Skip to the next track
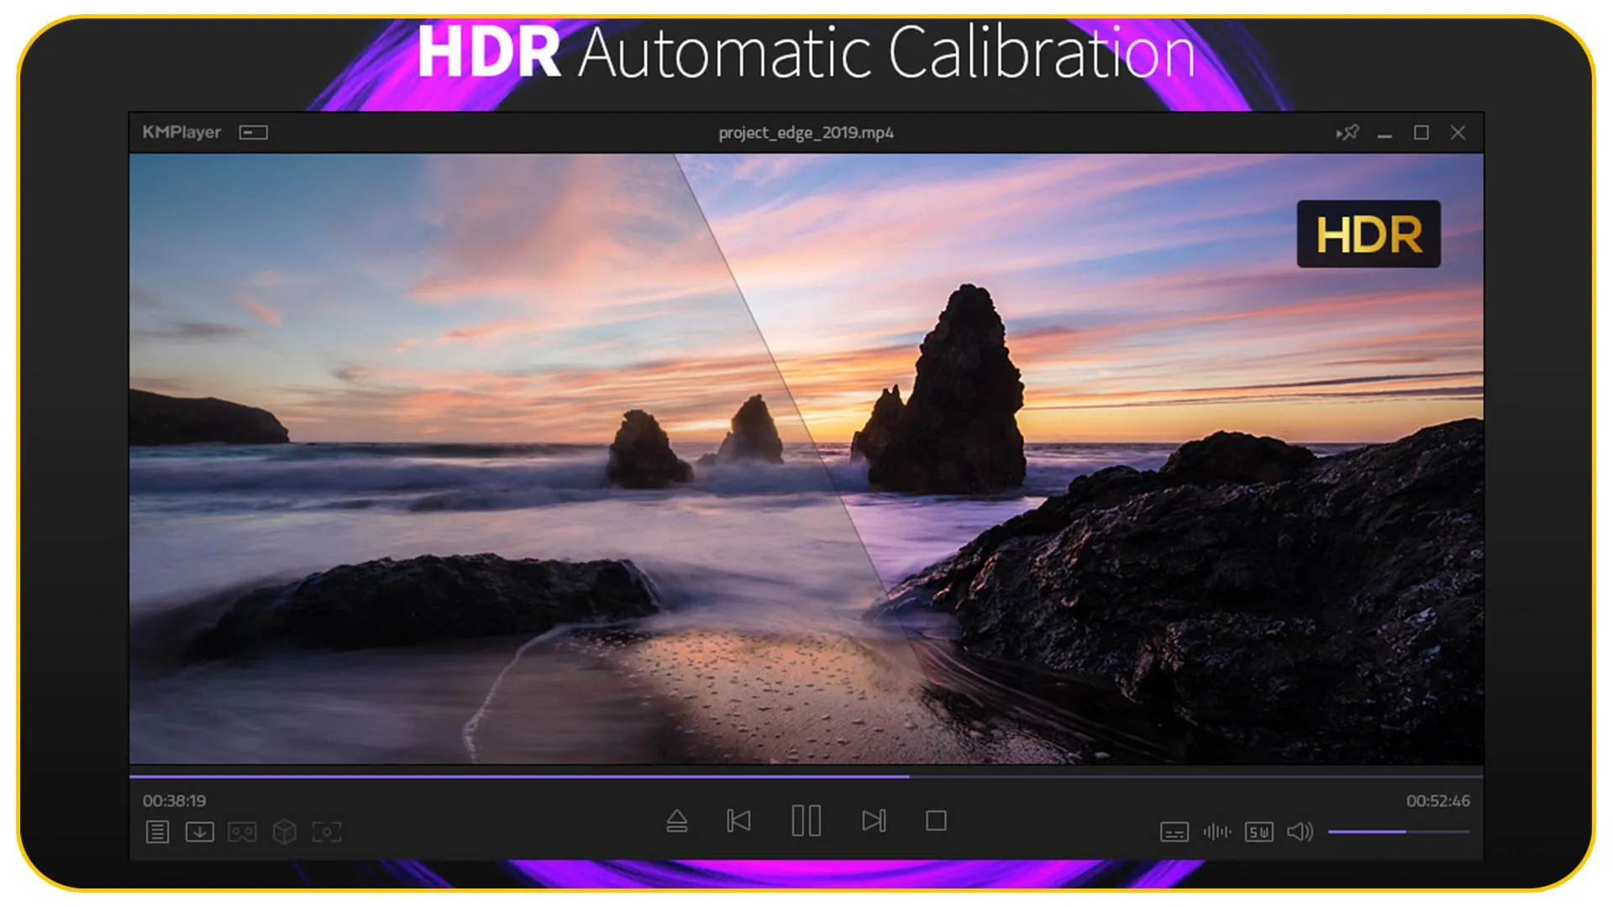The height and width of the screenshot is (907, 1613). 874,821
